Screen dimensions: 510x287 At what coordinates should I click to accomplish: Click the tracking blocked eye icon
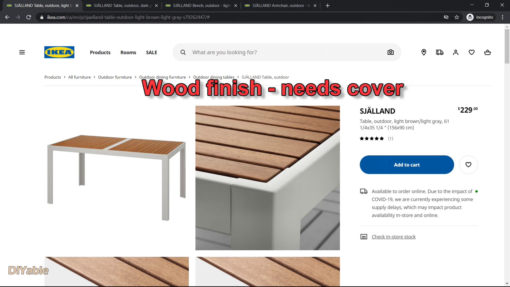click(446, 17)
